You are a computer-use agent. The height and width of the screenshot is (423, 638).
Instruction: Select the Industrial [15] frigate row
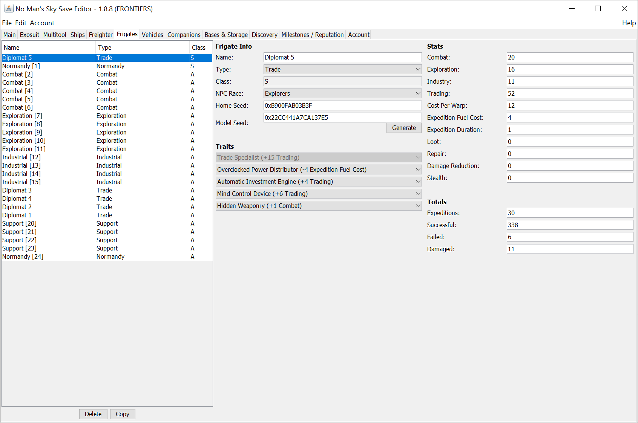(107, 182)
